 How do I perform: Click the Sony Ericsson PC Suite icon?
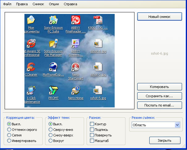53,21
